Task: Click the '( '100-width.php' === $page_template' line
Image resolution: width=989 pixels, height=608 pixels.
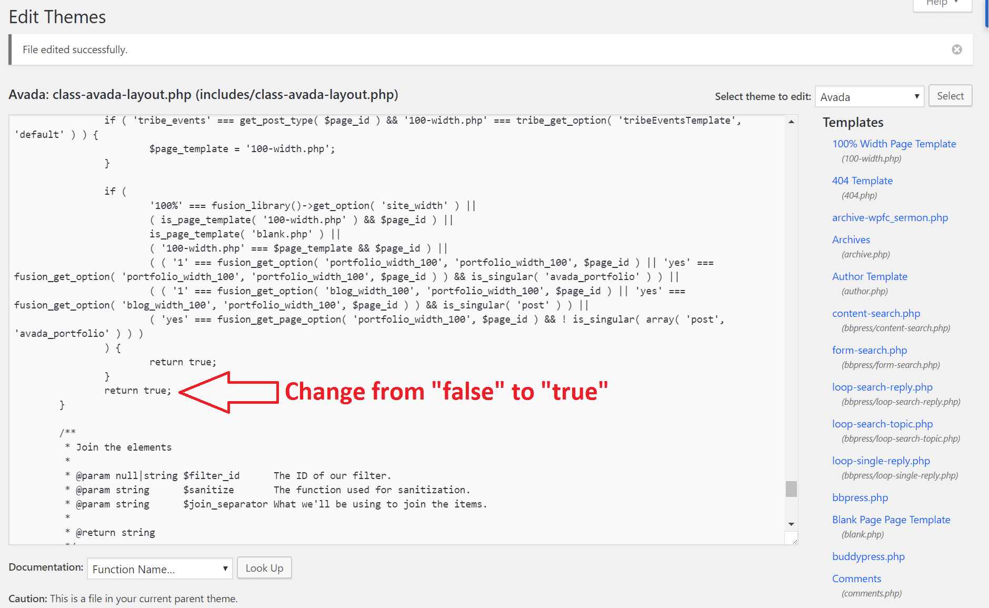Action: 298,248
